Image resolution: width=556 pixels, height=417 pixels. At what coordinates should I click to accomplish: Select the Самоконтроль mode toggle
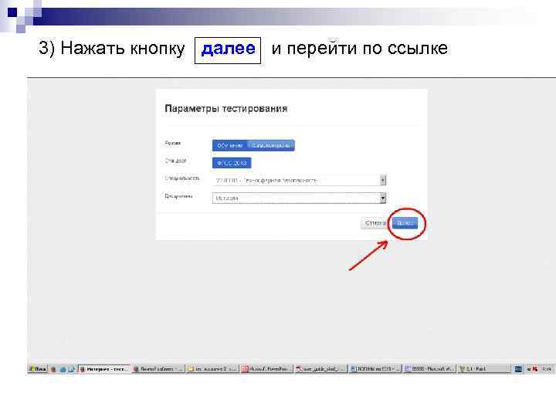tap(271, 145)
